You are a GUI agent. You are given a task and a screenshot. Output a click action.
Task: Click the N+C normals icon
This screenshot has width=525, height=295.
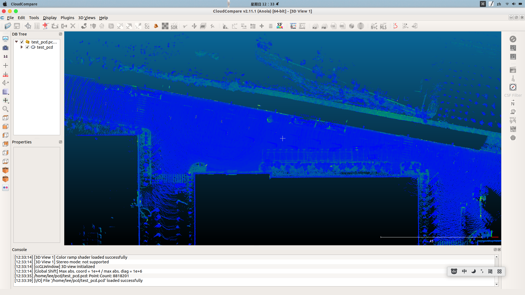point(374,26)
